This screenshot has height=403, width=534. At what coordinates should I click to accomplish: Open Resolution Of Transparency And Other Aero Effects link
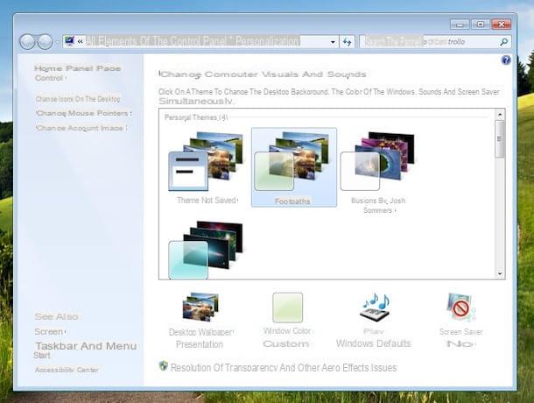(x=284, y=368)
